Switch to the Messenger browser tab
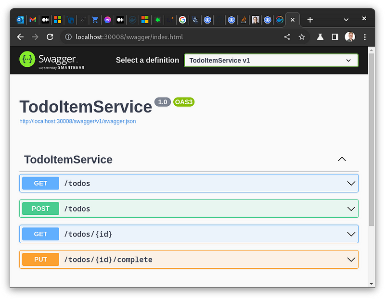This screenshot has width=385, height=299. tap(107, 20)
